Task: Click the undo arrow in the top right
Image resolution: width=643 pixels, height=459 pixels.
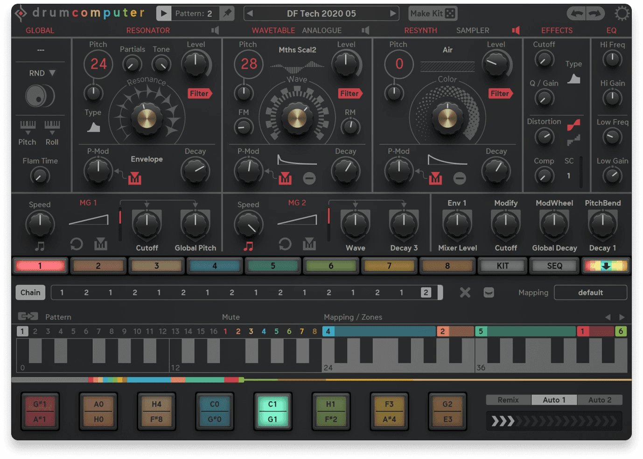Action: [577, 13]
